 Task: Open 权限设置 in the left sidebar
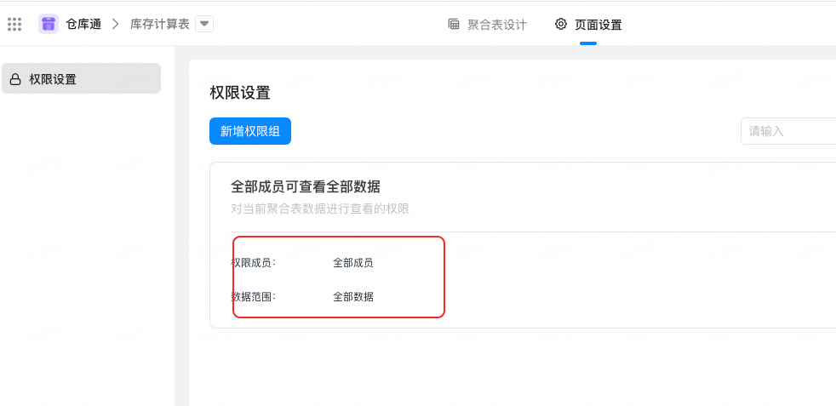pyautogui.click(x=81, y=78)
